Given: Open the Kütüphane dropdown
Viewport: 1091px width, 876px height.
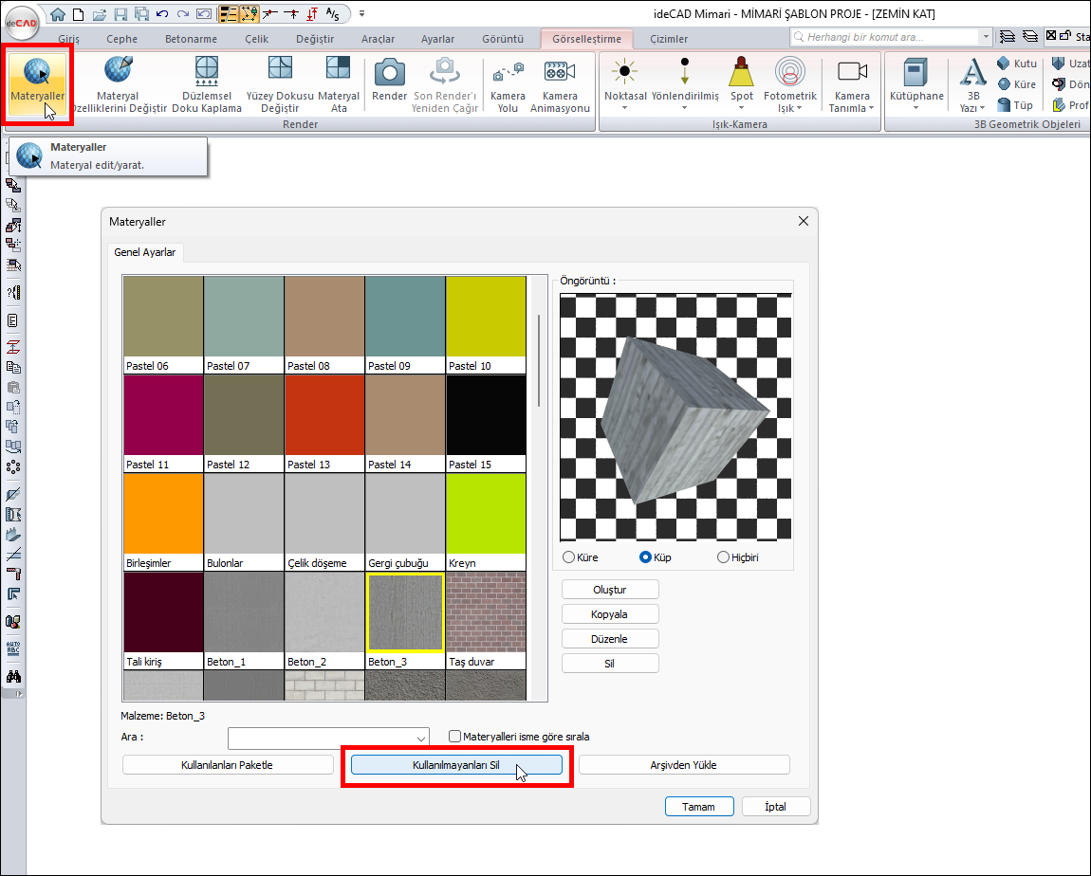Looking at the screenshot, I should pyautogui.click(x=915, y=107).
